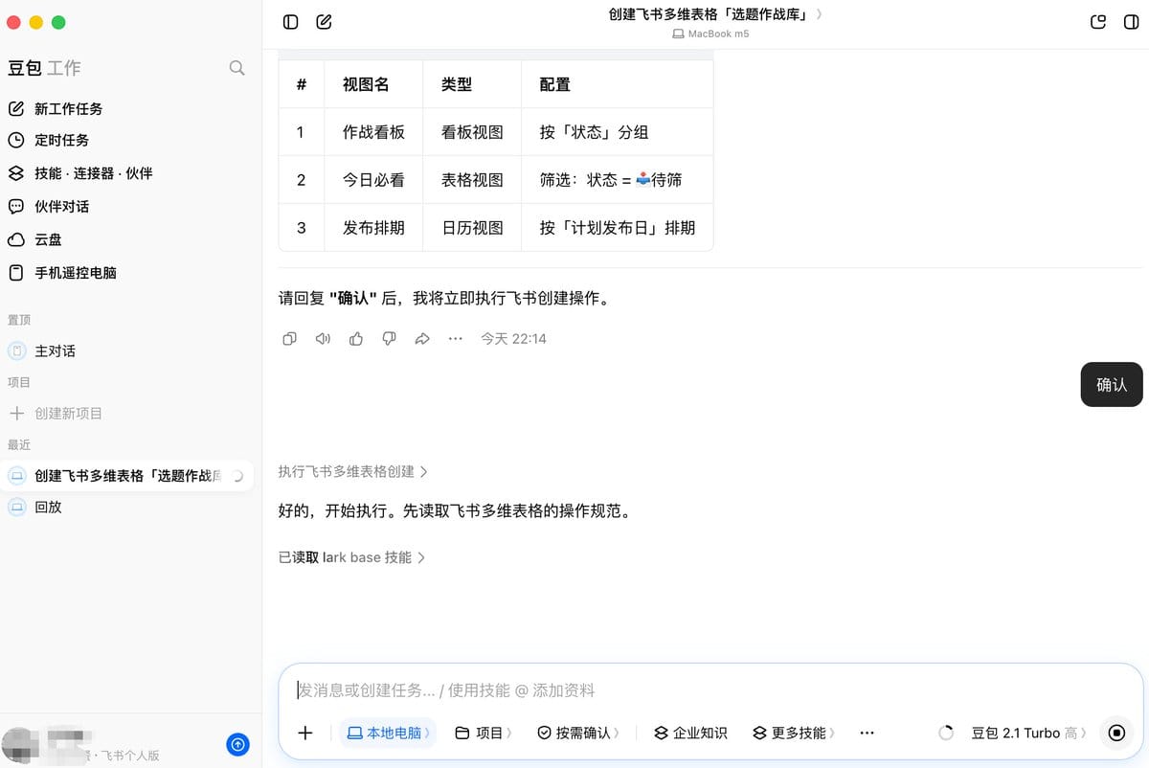Click the table cell 发布排期
This screenshot has height=768, width=1149.
(373, 228)
